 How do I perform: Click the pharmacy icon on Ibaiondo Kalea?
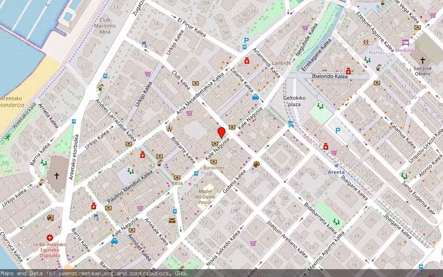tap(348, 71)
